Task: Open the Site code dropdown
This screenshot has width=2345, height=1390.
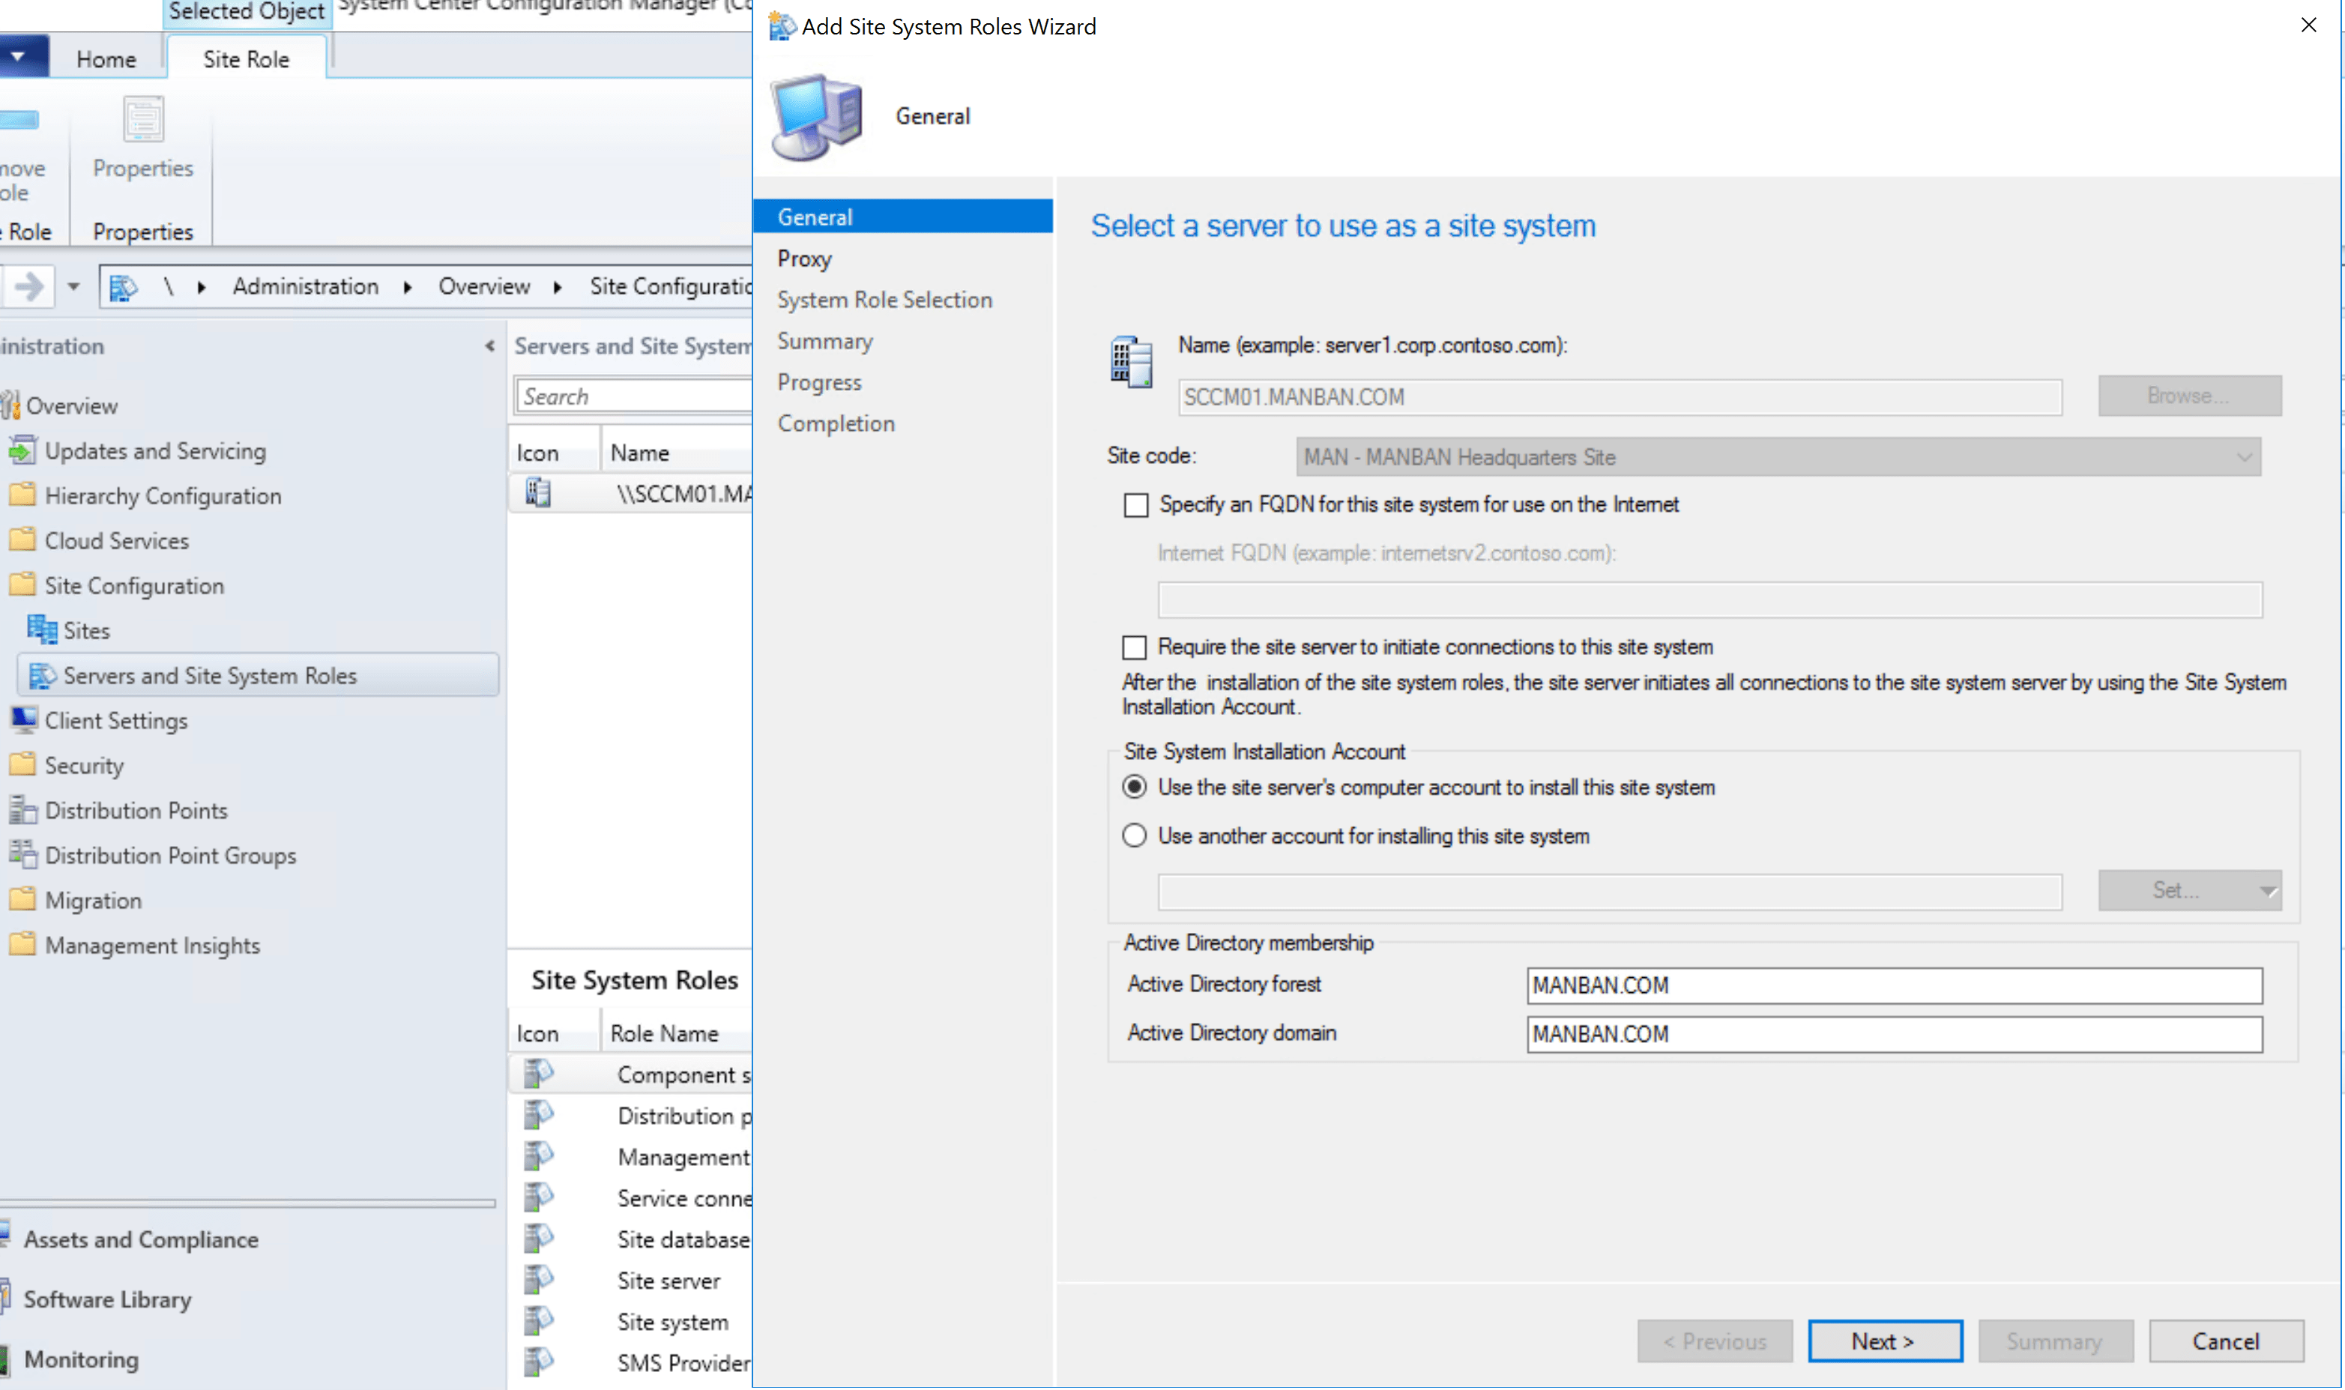Action: (2244, 457)
